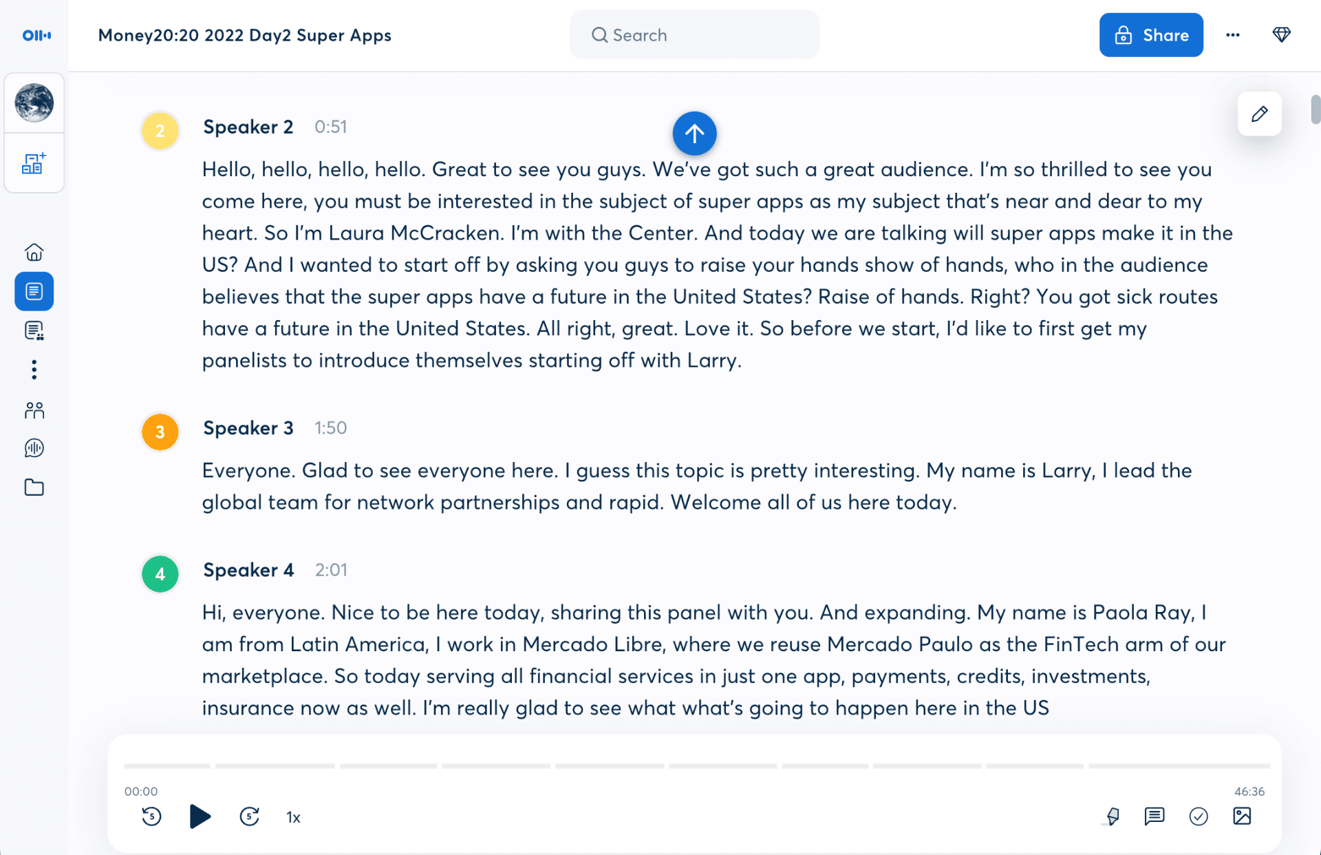Open the Groups people icon
Viewport: 1321px width, 855px height.
coord(34,411)
